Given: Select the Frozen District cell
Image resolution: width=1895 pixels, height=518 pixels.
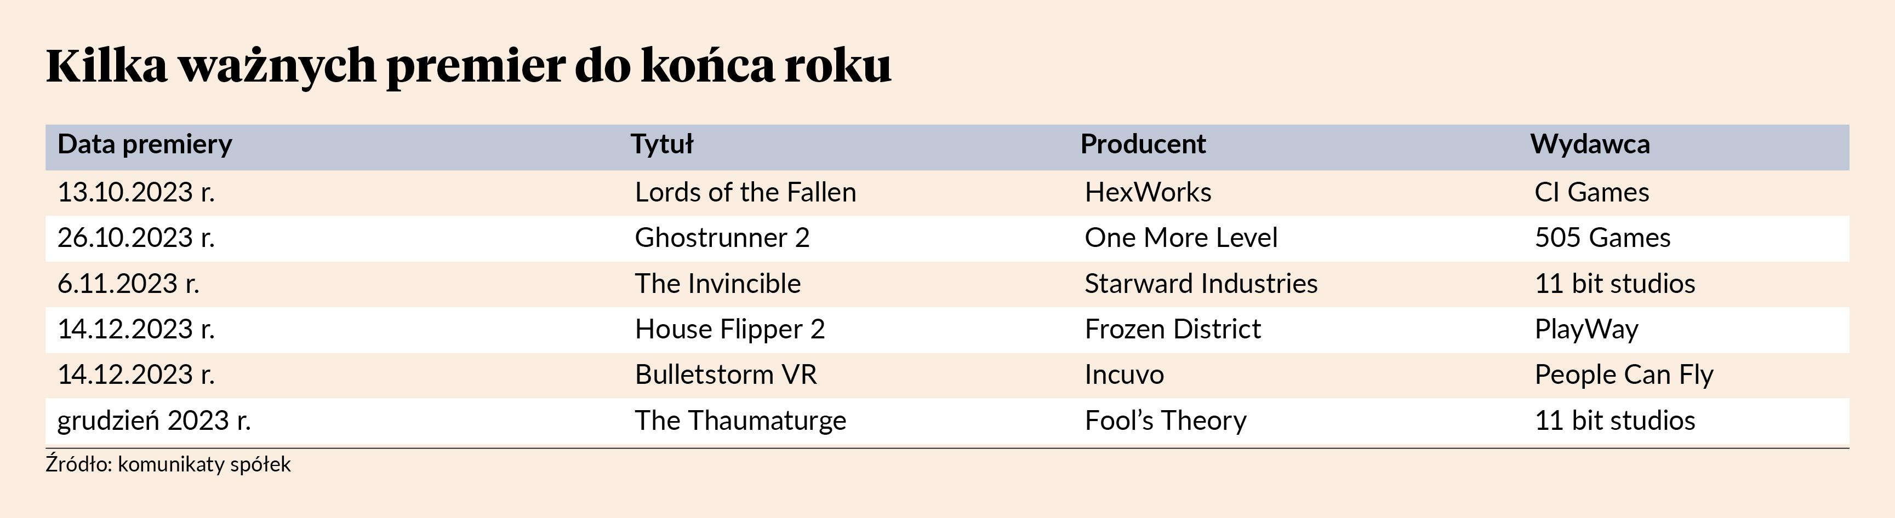Looking at the screenshot, I should [x=1173, y=329].
